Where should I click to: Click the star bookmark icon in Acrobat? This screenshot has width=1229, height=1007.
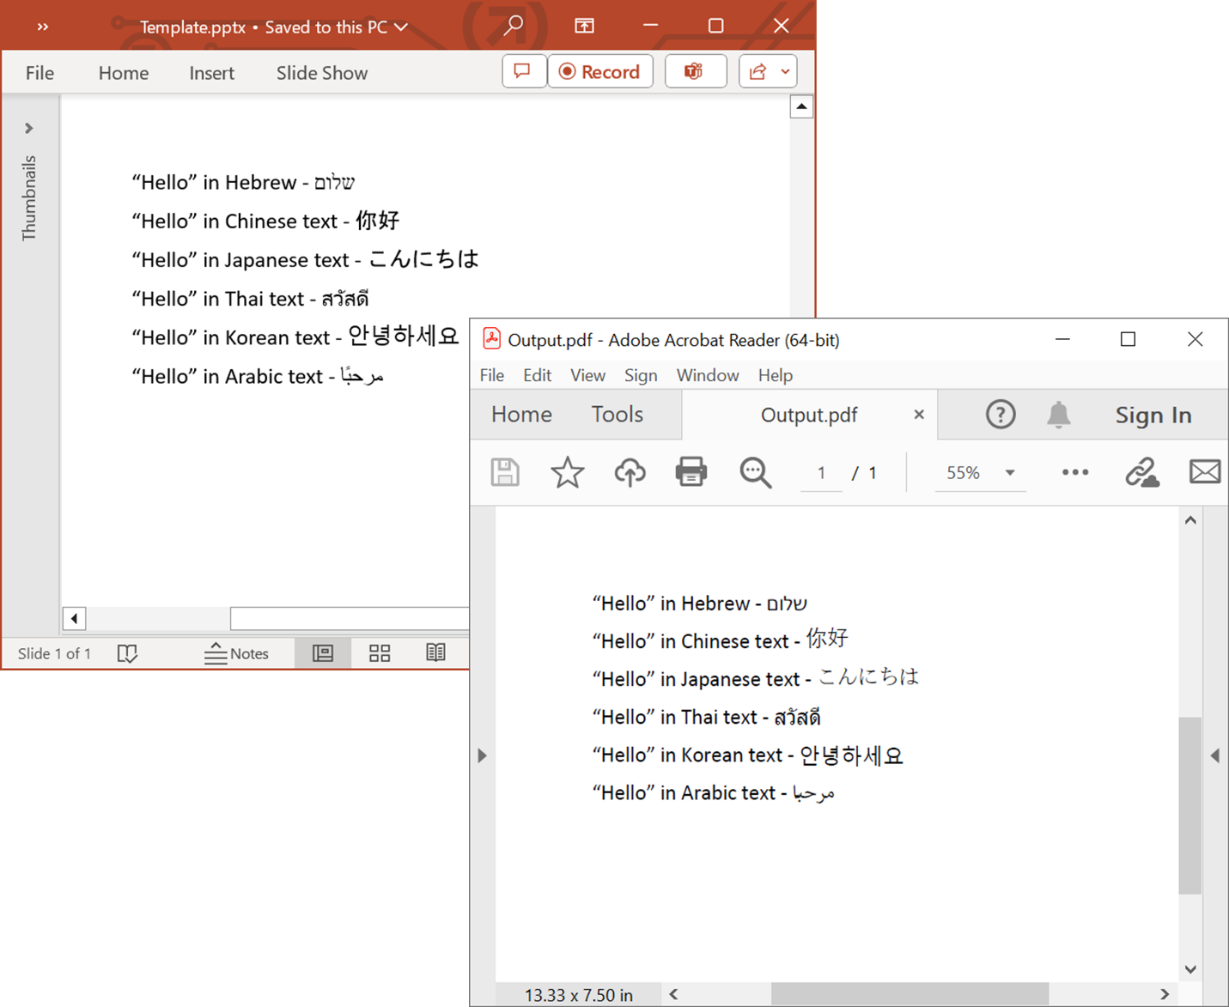click(x=568, y=472)
